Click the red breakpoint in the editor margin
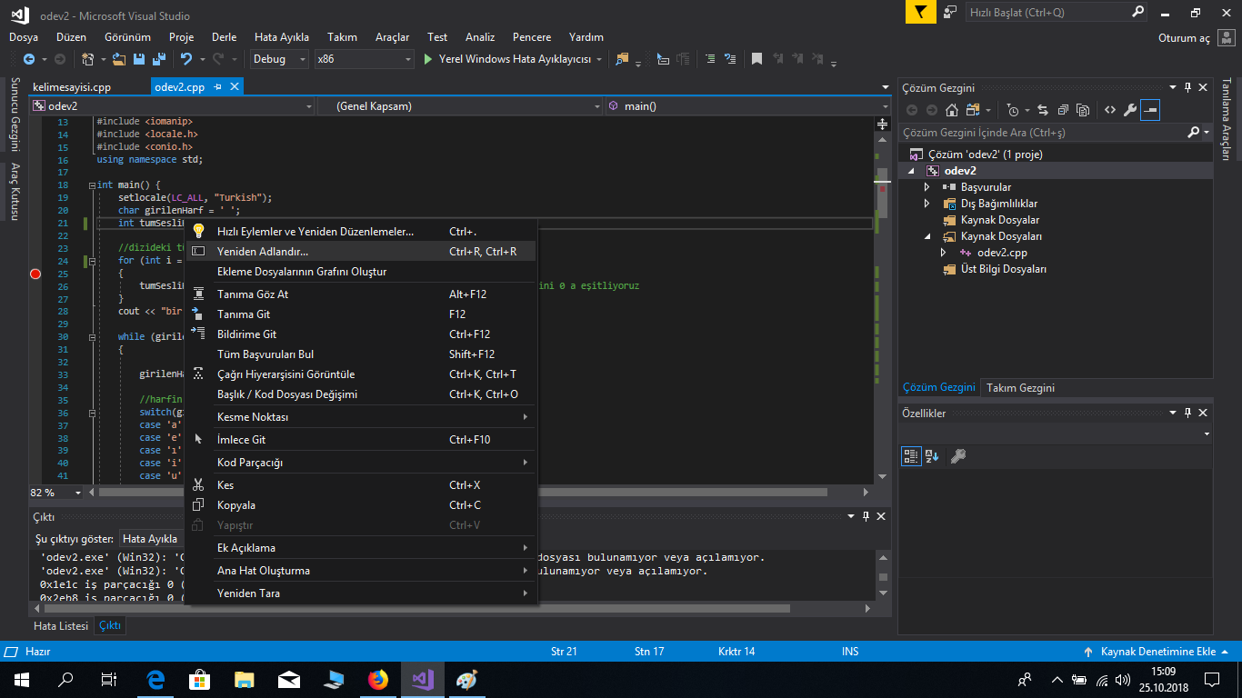This screenshot has width=1242, height=698. [35, 274]
